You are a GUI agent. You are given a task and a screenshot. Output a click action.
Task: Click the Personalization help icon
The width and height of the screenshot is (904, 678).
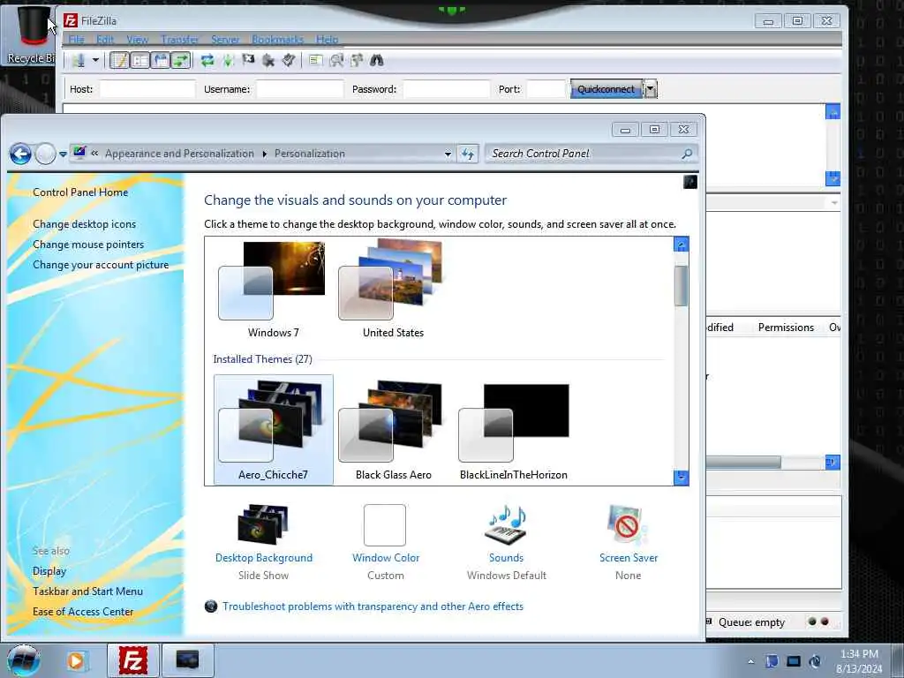pos(690,182)
